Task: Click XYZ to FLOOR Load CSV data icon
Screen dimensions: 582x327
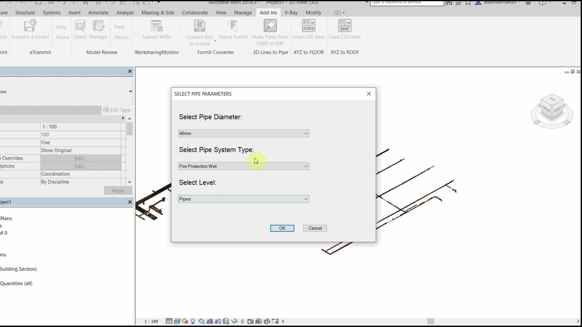Action: tap(308, 26)
